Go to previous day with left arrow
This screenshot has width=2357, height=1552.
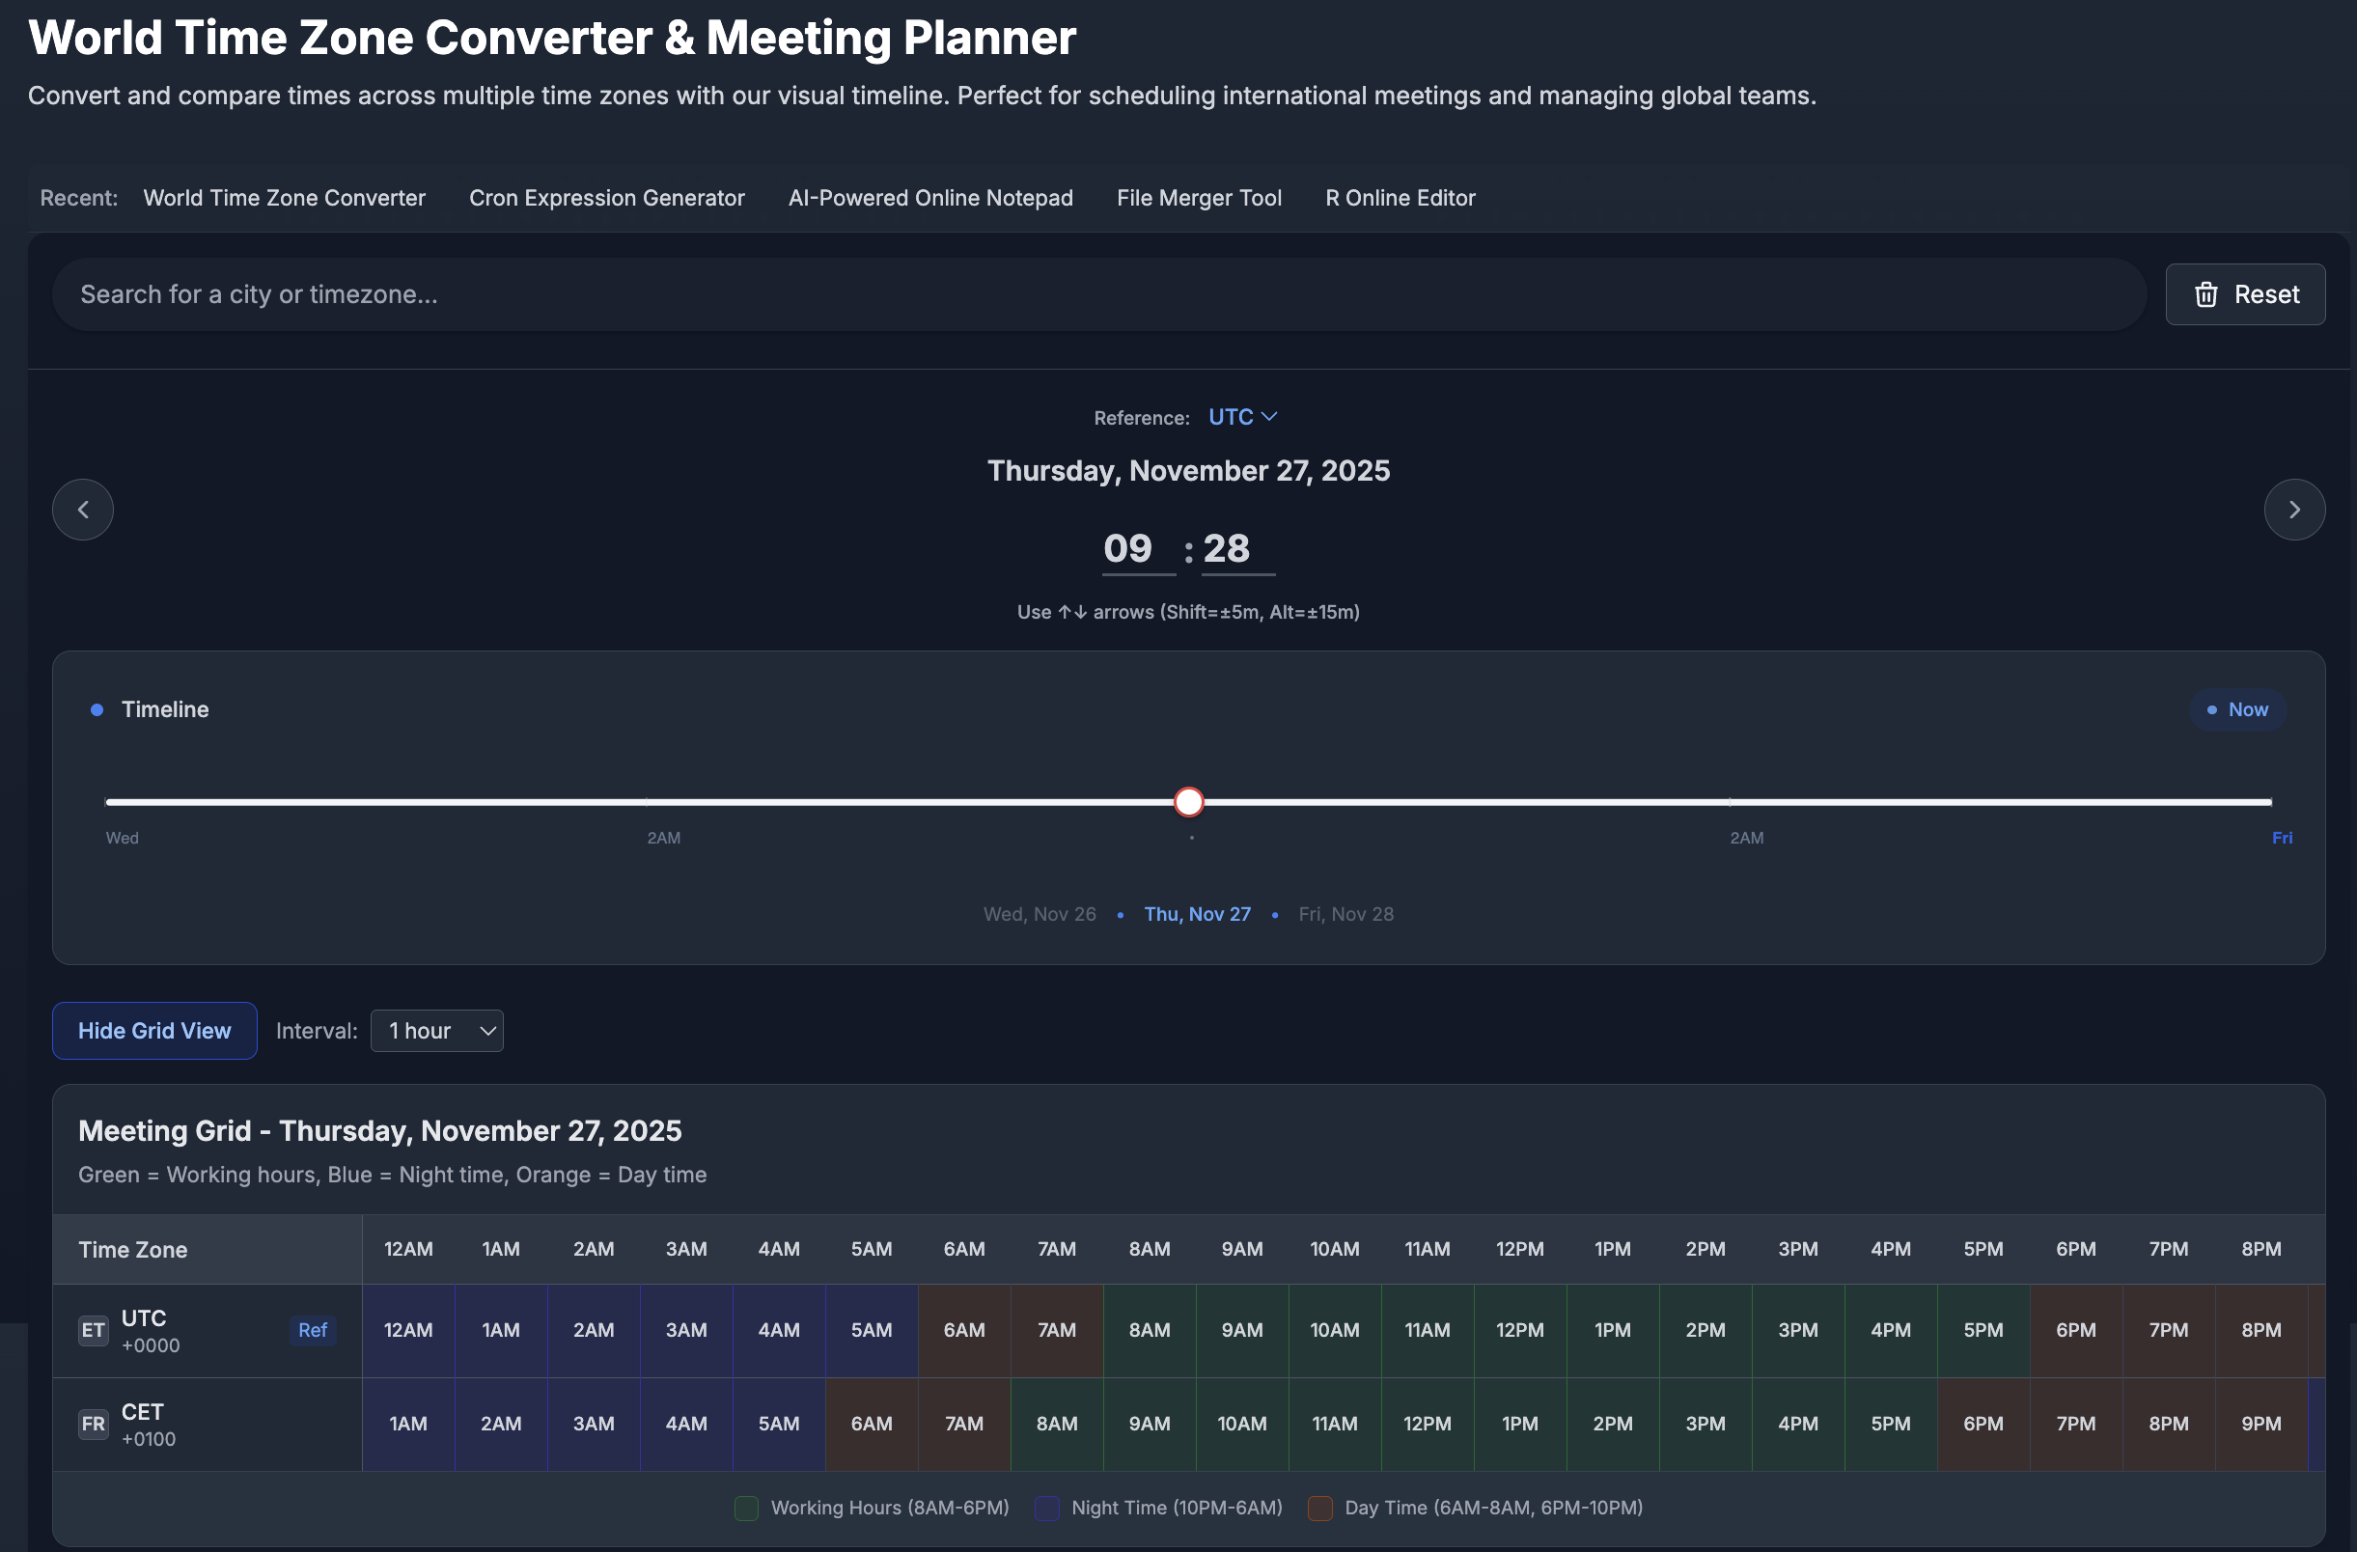83,509
